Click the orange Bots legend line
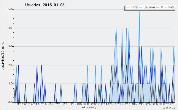This screenshot has height=110, width=178. pyautogui.click(x=166, y=7)
